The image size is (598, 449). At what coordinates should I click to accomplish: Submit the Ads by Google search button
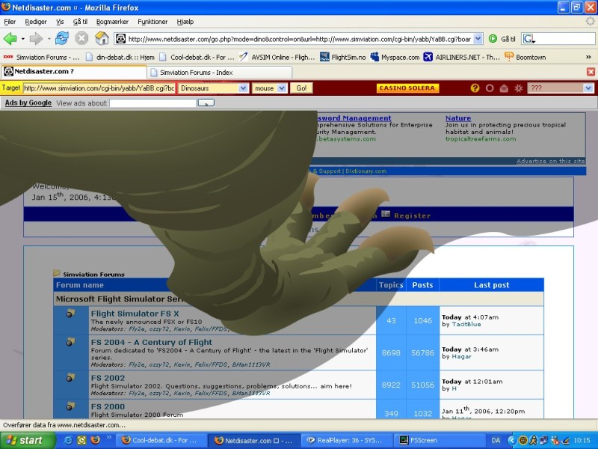(x=206, y=103)
